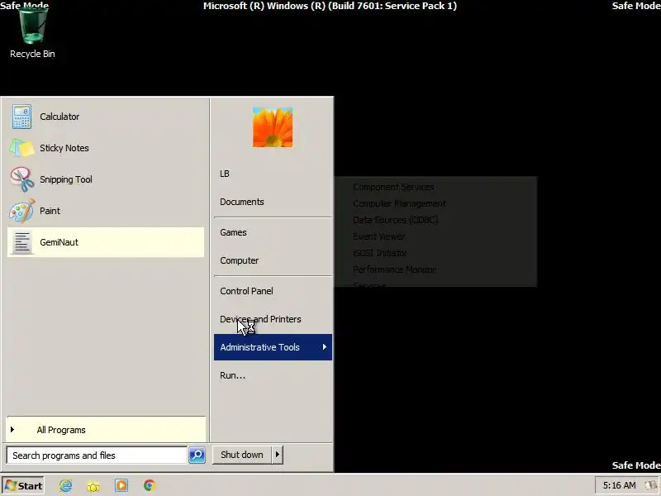Expand the Administrative Tools submenu arrow
661x496 pixels.
point(324,347)
